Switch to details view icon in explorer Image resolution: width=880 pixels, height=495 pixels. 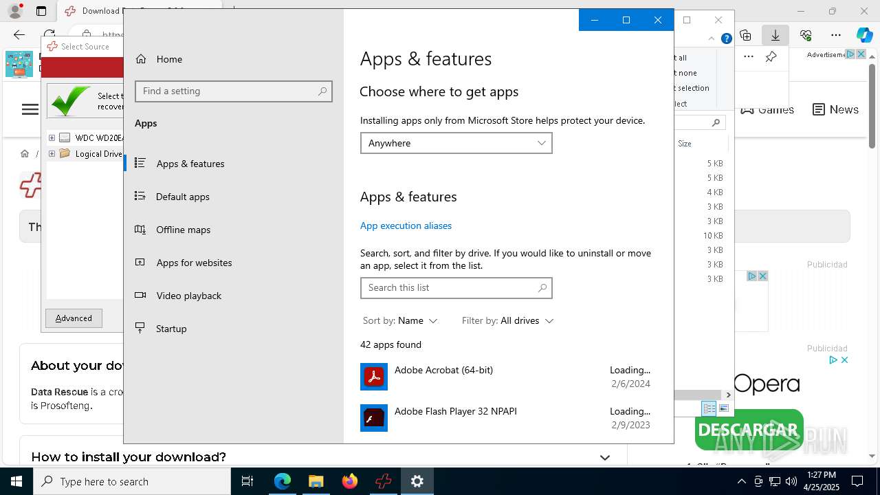pos(709,408)
